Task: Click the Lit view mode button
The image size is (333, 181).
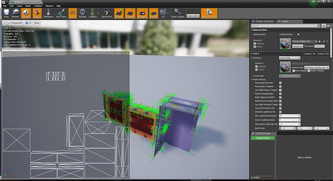Action: (x=28, y=23)
